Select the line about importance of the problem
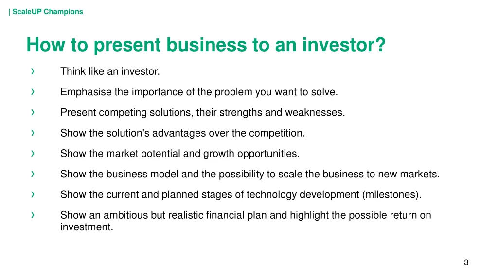Screen dimensions: 498x280 click(x=199, y=92)
